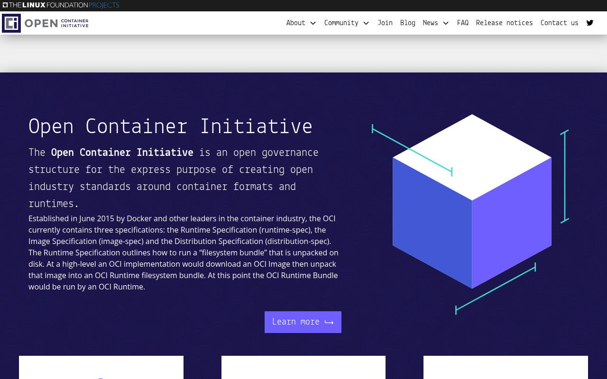
Task: Open the FAQ page
Action: click(x=463, y=23)
